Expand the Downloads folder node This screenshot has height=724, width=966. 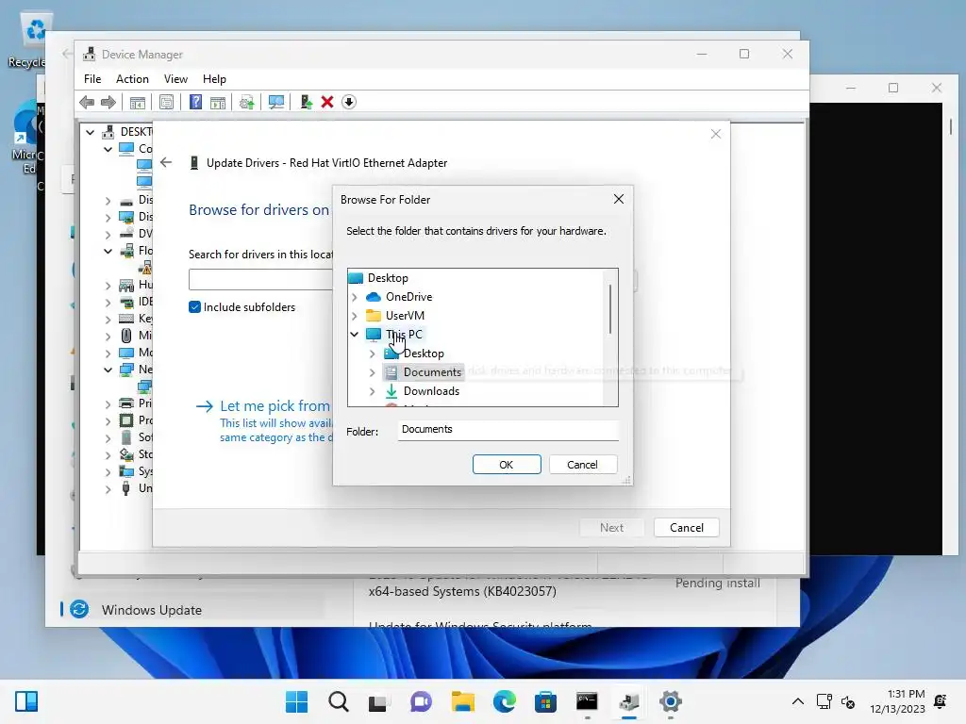pos(372,391)
